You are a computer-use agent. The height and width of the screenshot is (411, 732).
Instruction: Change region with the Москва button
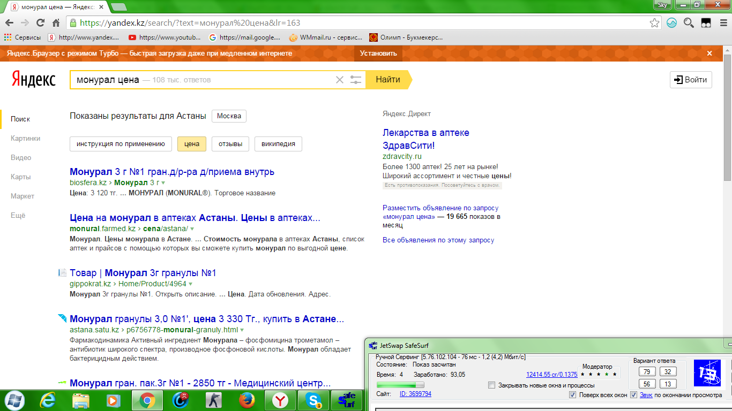[x=229, y=116]
